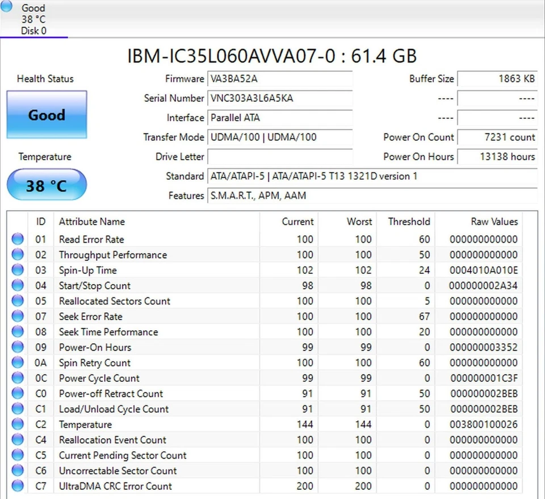
Task: Click inside the Drive Letter field
Action: tap(280, 156)
